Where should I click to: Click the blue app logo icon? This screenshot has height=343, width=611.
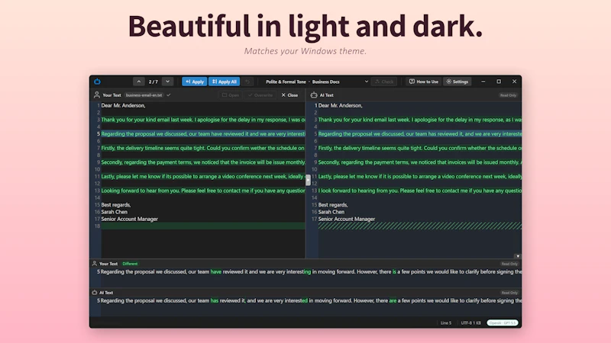(98, 82)
